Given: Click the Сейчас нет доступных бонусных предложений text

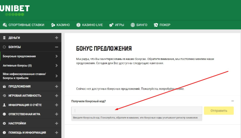Looking at the screenshot, I should tap(130, 89).
